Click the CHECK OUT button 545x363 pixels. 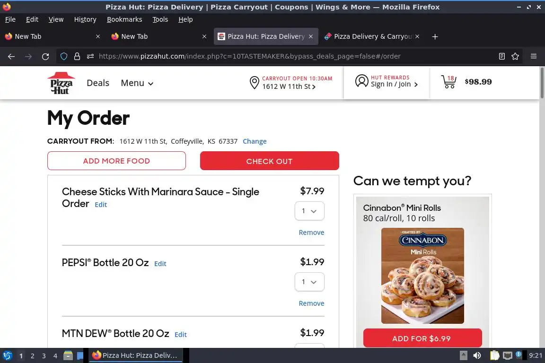tap(269, 161)
